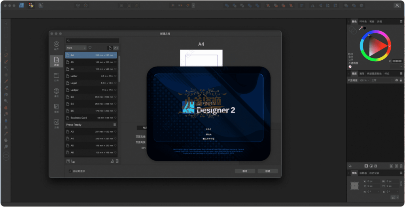Open the 示例 samples section
Screen dimensions: 405x207
pos(56,124)
